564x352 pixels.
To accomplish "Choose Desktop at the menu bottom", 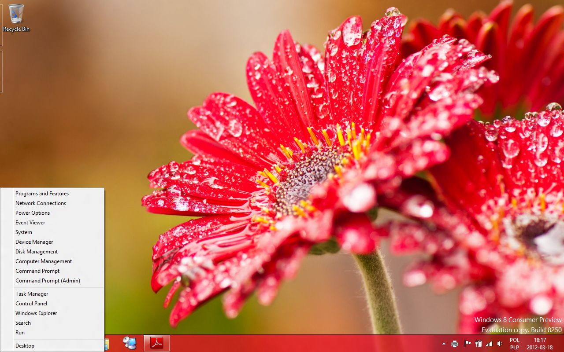I will click(x=52, y=346).
